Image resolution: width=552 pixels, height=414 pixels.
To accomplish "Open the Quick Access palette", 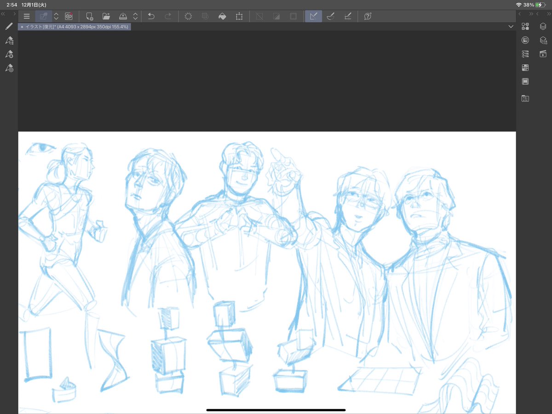I will [525, 26].
